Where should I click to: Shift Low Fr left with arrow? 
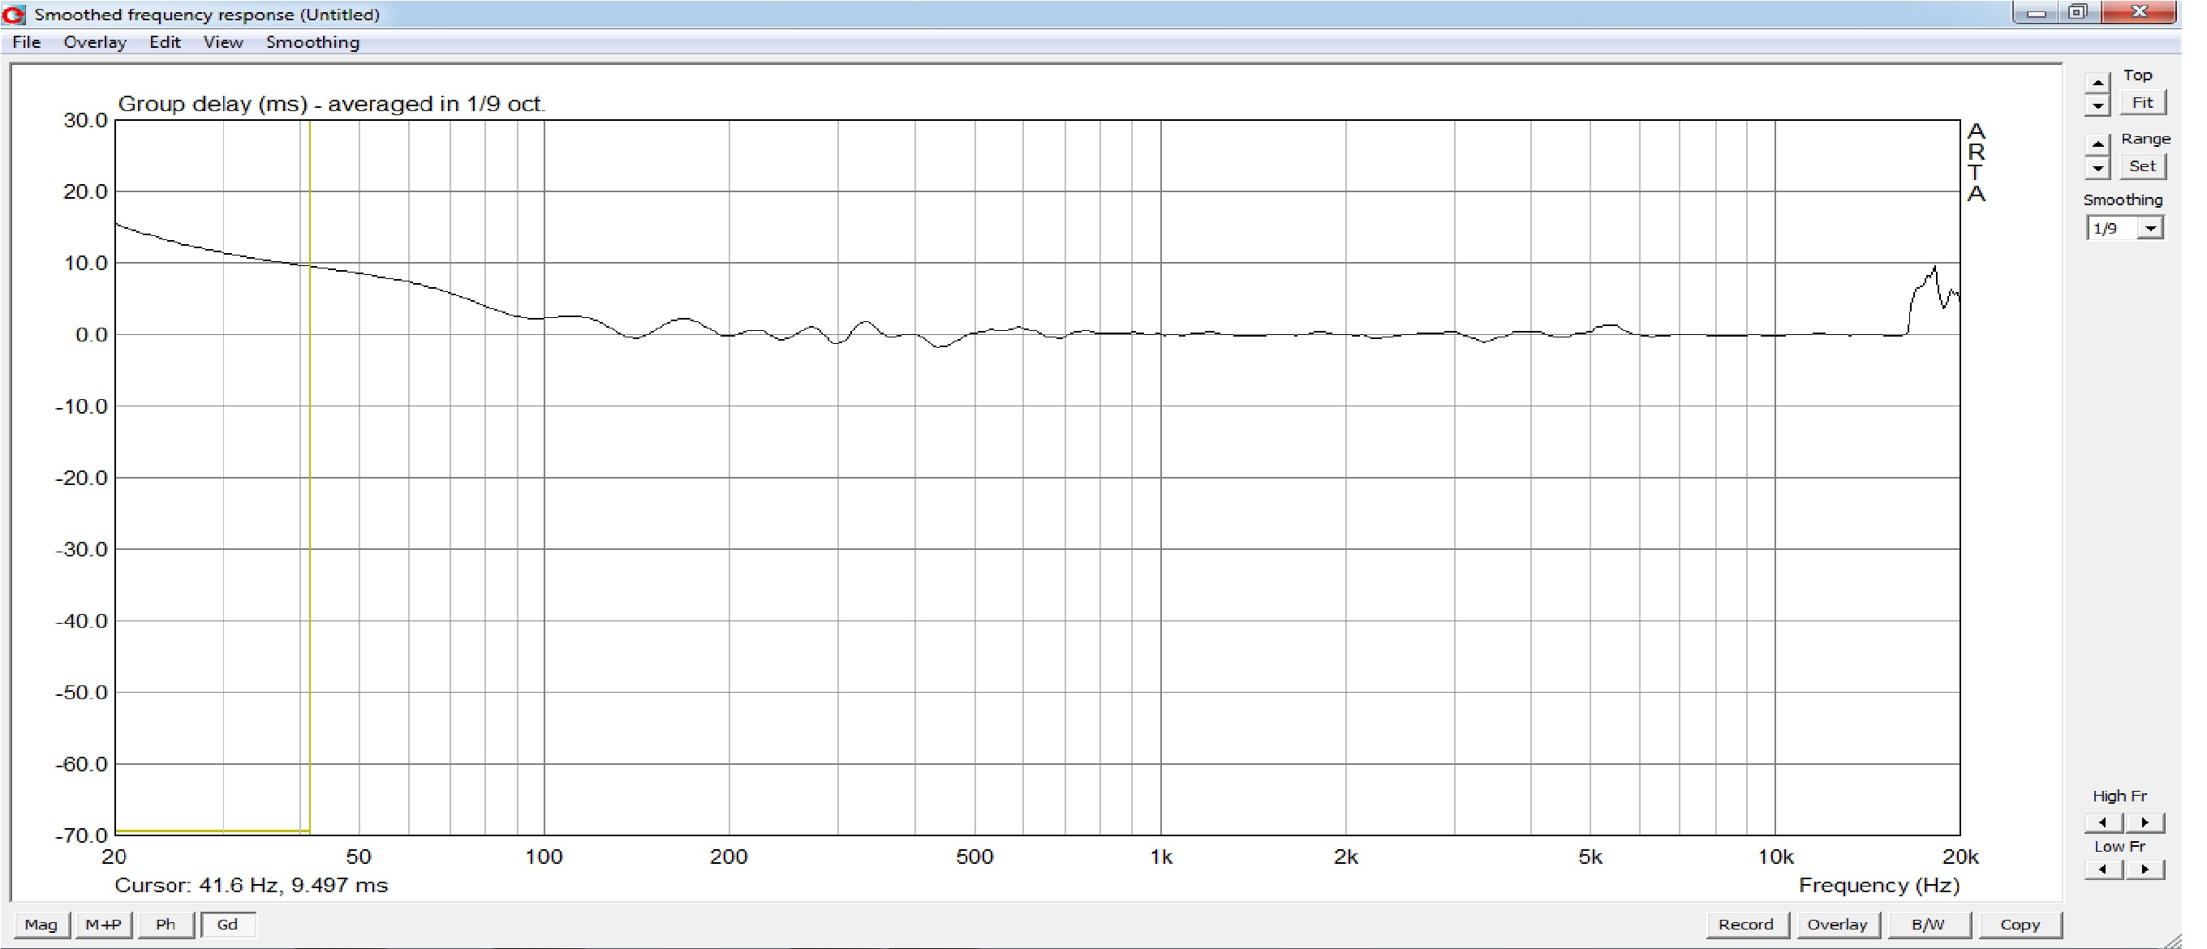pyautogui.click(x=2103, y=870)
